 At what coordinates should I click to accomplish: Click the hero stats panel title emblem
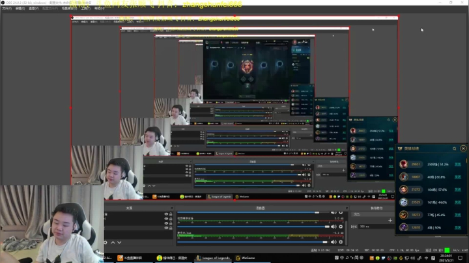pos(400,148)
